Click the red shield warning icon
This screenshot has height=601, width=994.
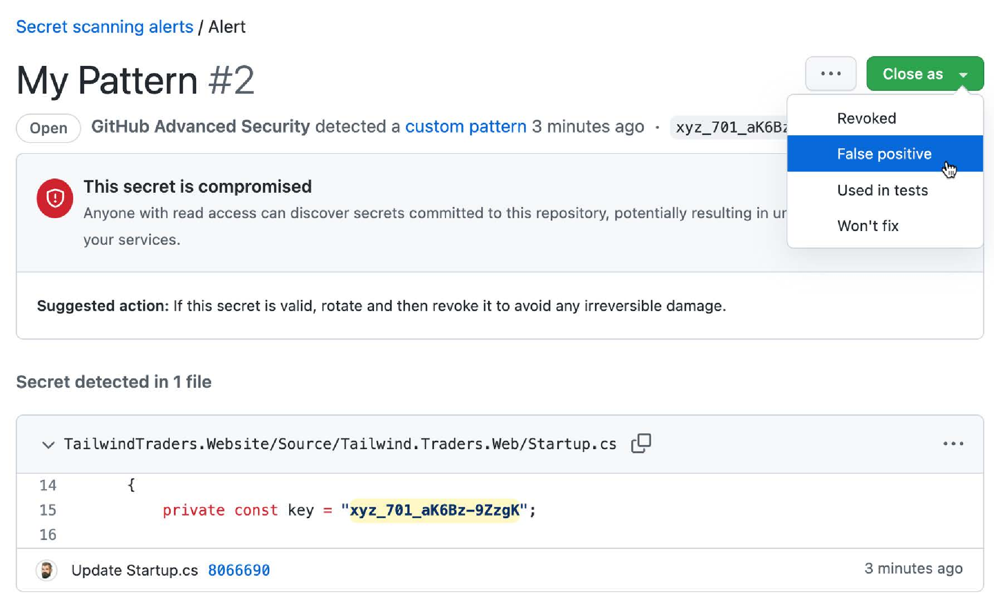[x=55, y=198]
